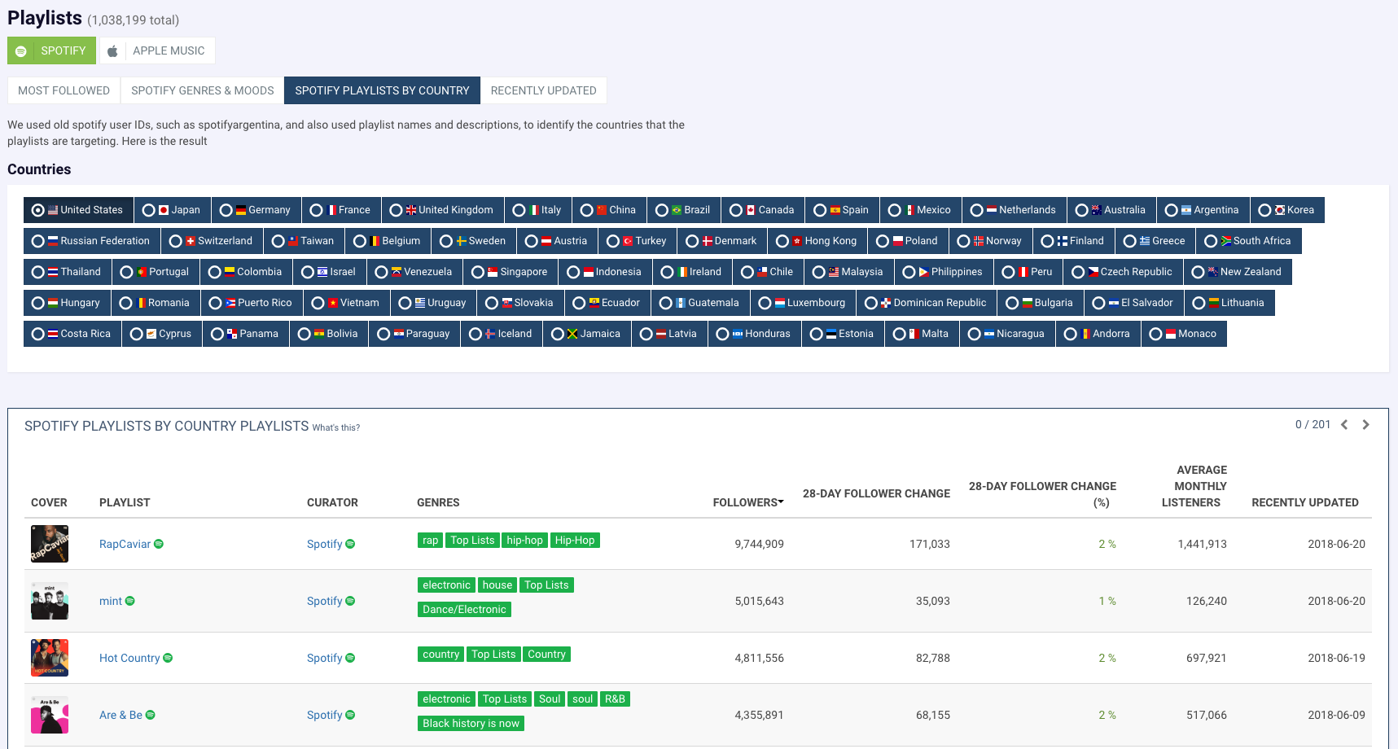Select Korea country option
The height and width of the screenshot is (749, 1398).
1287,210
